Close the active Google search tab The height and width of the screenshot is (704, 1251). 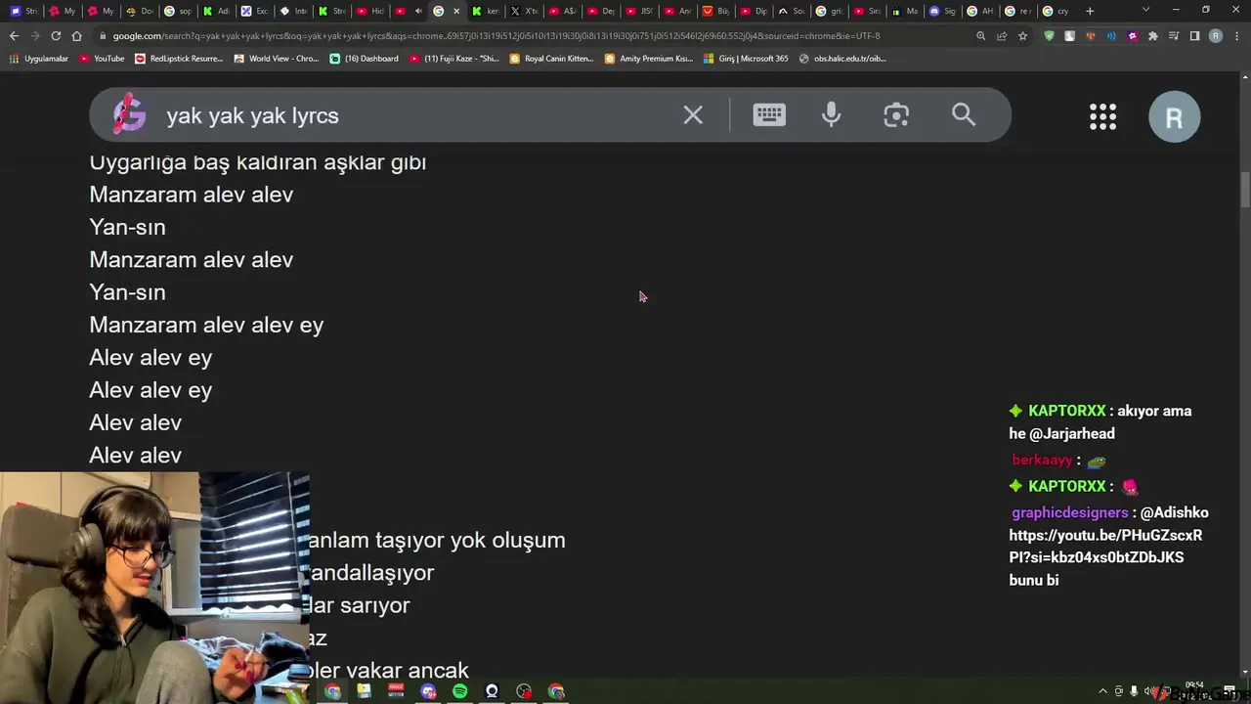point(456,11)
